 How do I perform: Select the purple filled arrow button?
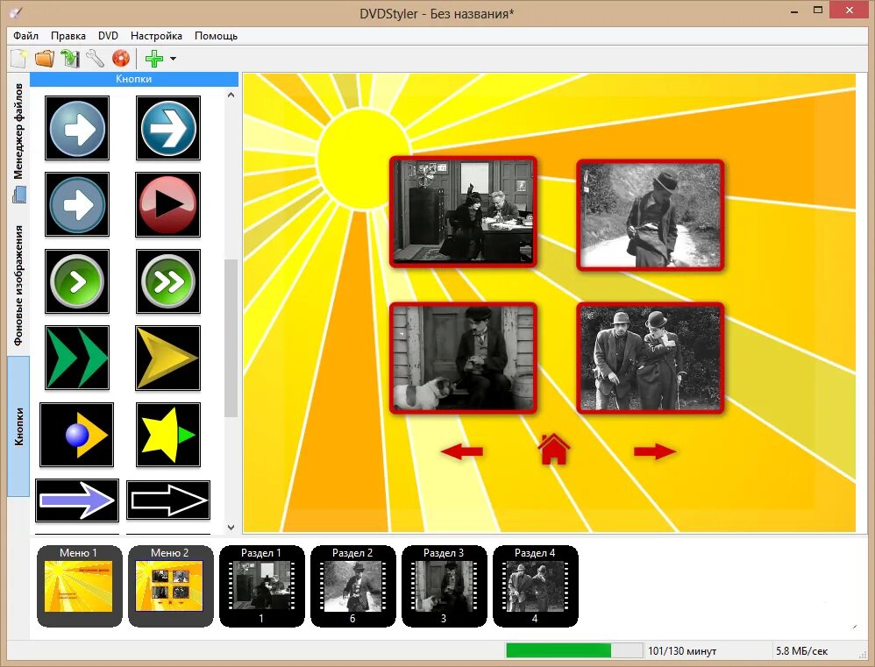pyautogui.click(x=77, y=500)
